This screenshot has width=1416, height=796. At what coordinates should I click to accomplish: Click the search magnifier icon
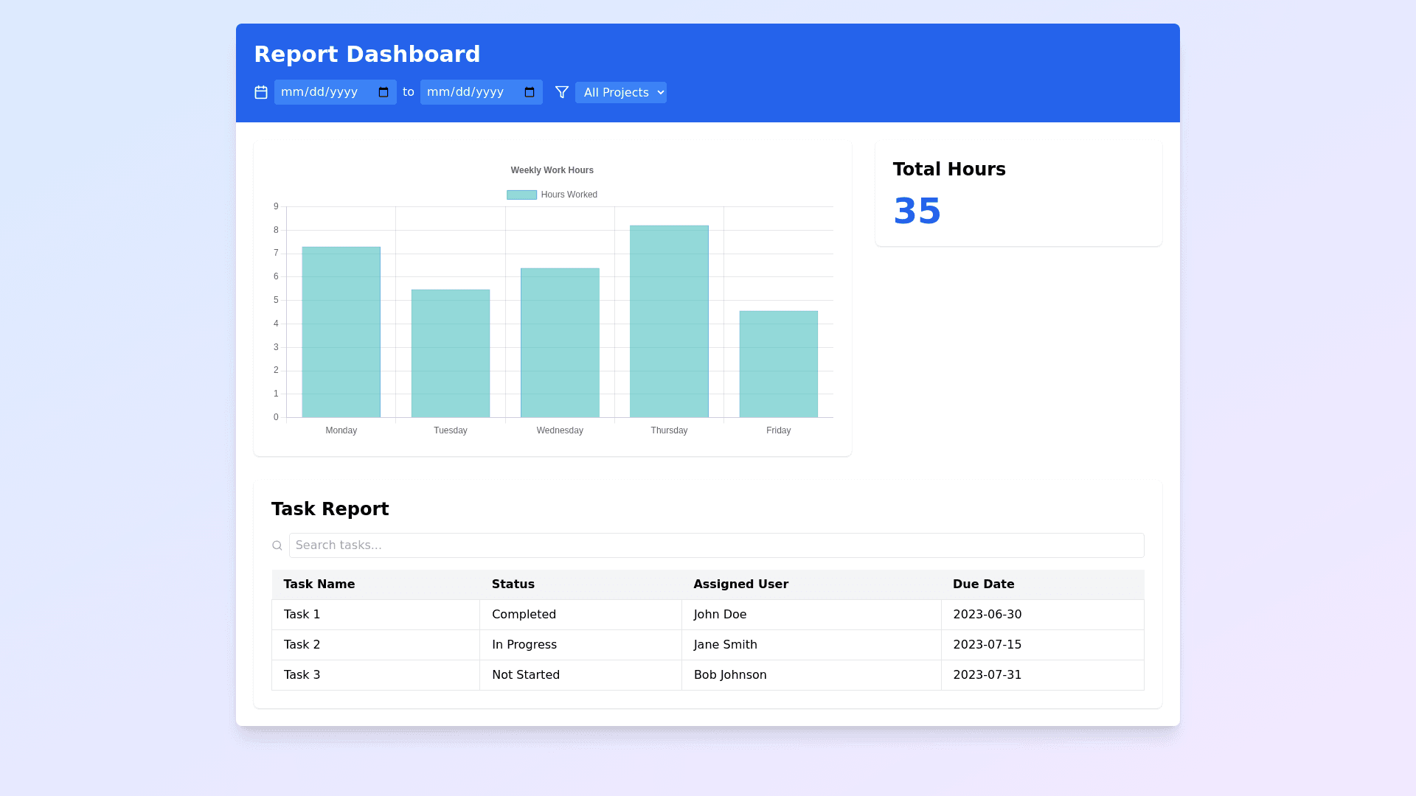pyautogui.click(x=277, y=545)
